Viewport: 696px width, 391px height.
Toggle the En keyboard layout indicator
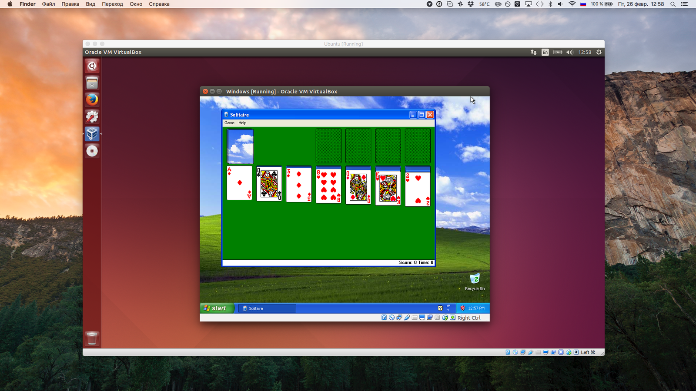click(x=545, y=52)
